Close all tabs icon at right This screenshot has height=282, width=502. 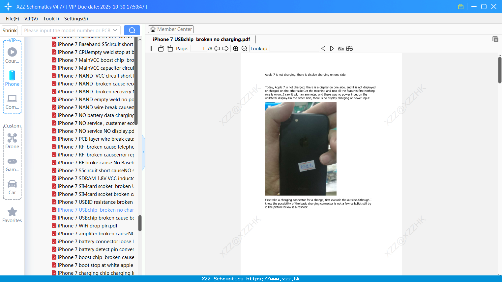pos(495,39)
